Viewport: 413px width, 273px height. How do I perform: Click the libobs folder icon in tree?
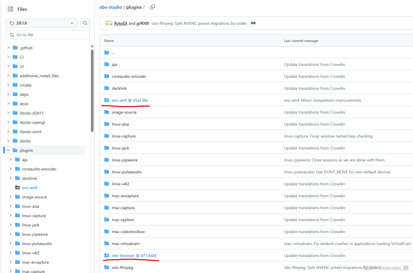[15, 141]
